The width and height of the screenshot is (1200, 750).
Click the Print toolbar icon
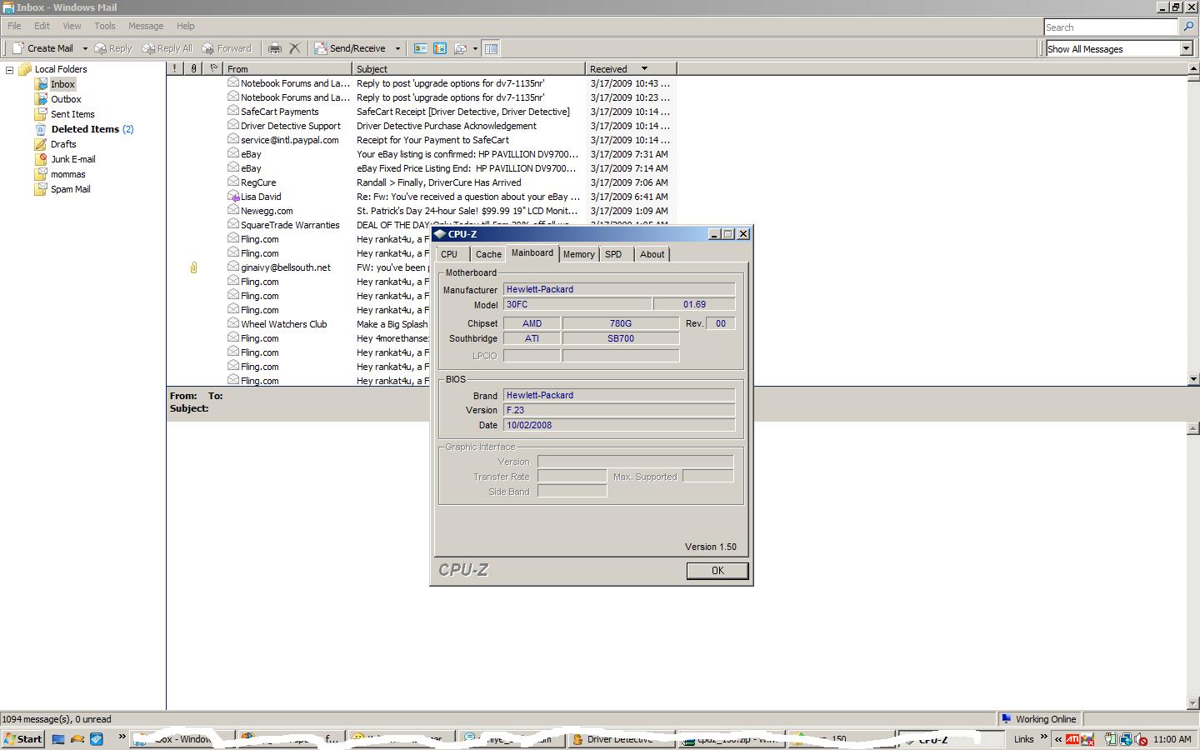275,48
